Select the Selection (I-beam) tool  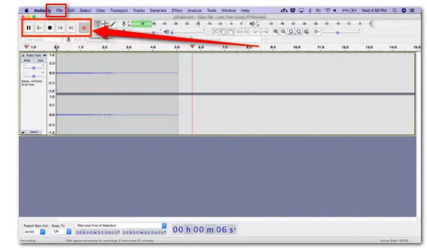pos(98,24)
